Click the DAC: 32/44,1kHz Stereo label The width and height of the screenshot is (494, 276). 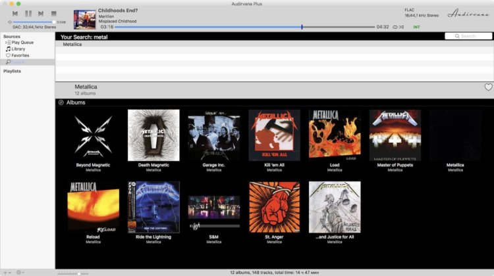click(34, 28)
